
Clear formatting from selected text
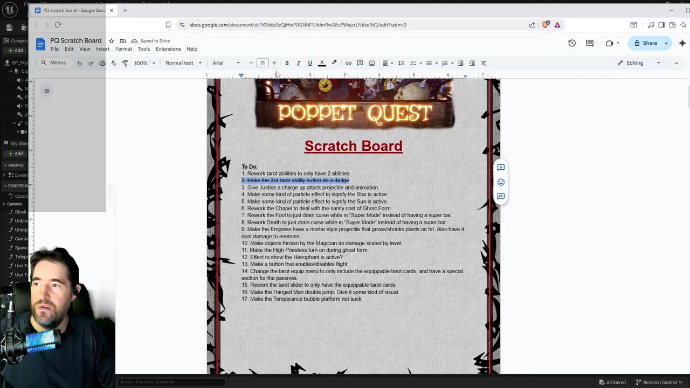pos(484,63)
